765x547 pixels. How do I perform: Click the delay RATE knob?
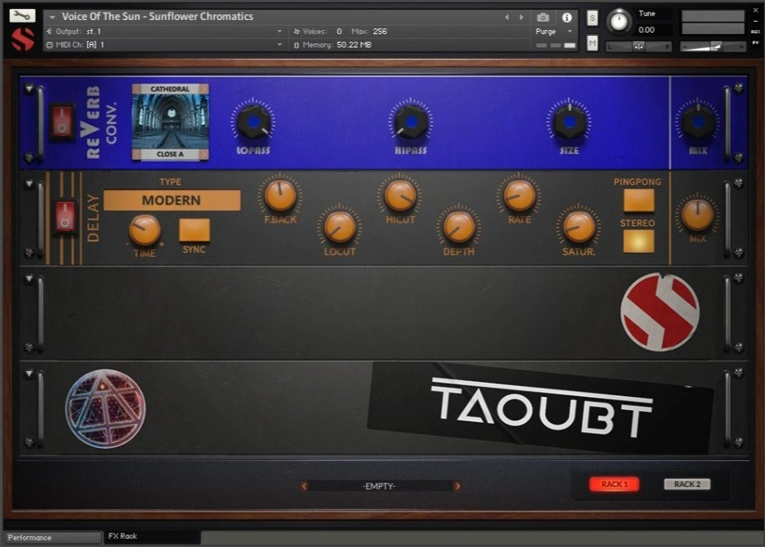click(519, 196)
